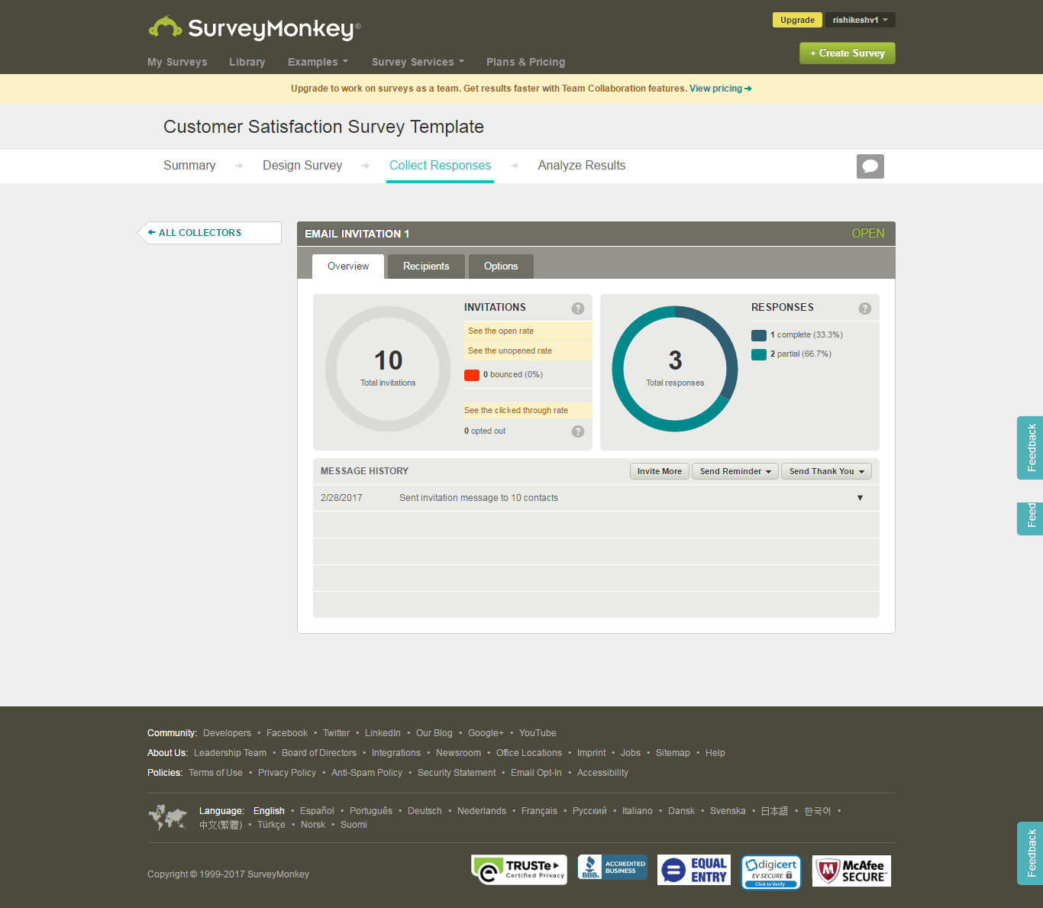Open Plans & Pricing
This screenshot has width=1043, height=908.
coord(525,62)
